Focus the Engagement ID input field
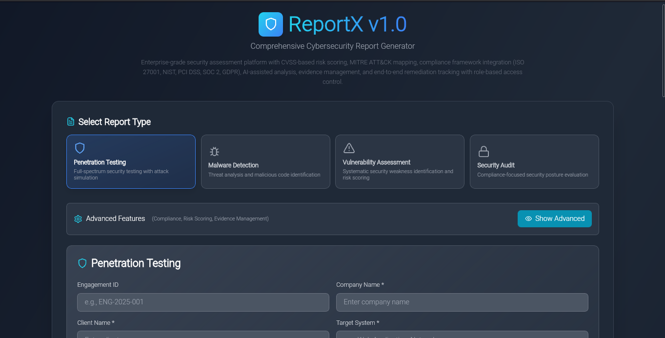 pos(203,302)
